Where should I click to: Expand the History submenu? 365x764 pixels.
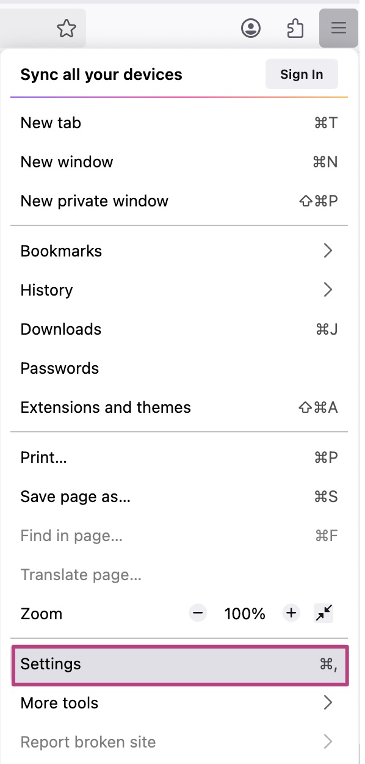[179, 290]
